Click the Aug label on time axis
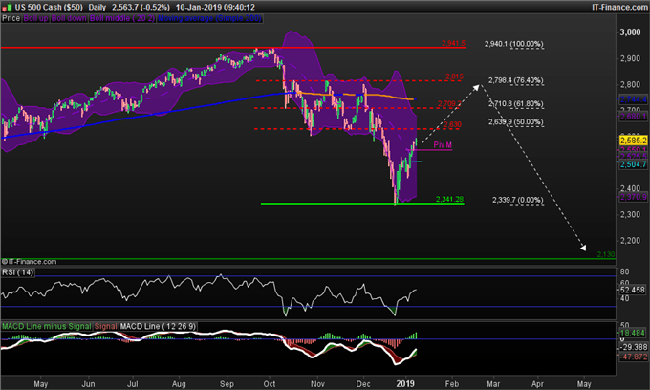650x390 pixels. tap(179, 384)
